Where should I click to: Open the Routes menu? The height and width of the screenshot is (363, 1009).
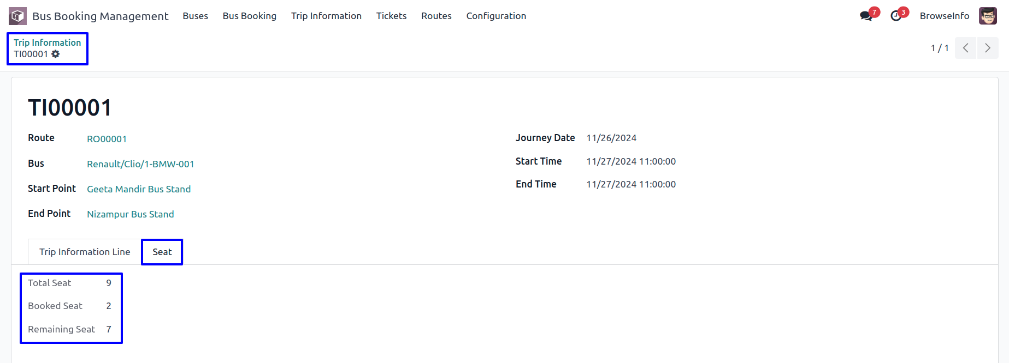436,16
